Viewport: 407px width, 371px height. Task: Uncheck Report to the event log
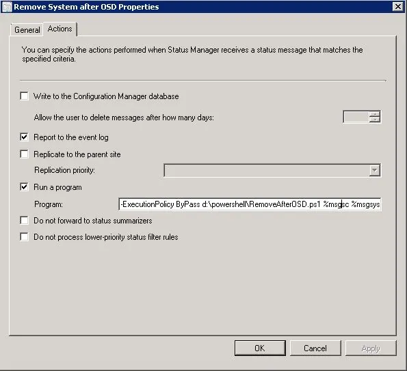(x=24, y=137)
